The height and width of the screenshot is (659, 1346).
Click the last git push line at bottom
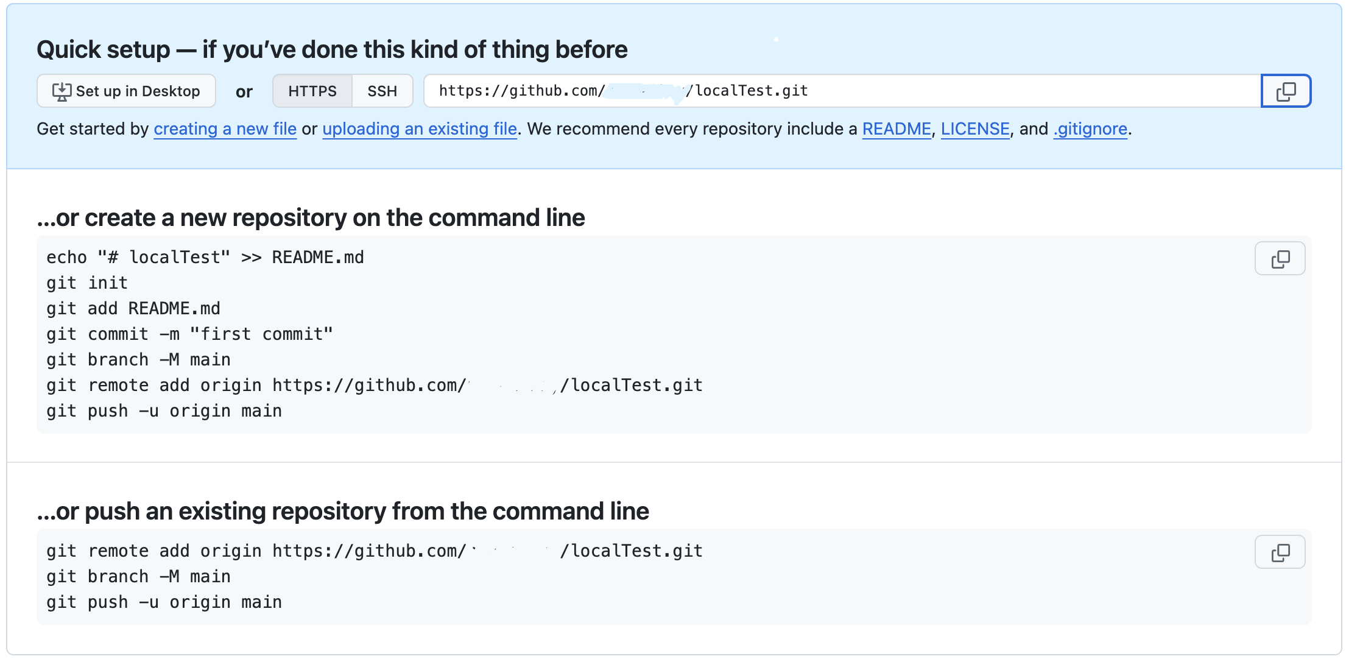coord(164,602)
